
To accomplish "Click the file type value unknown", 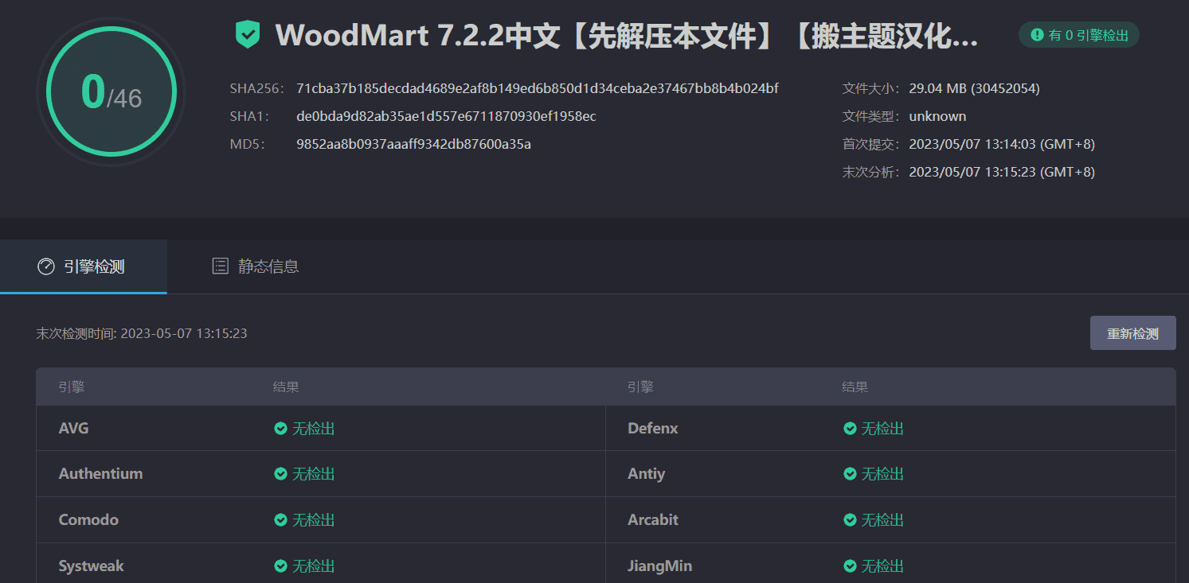I will click(937, 116).
